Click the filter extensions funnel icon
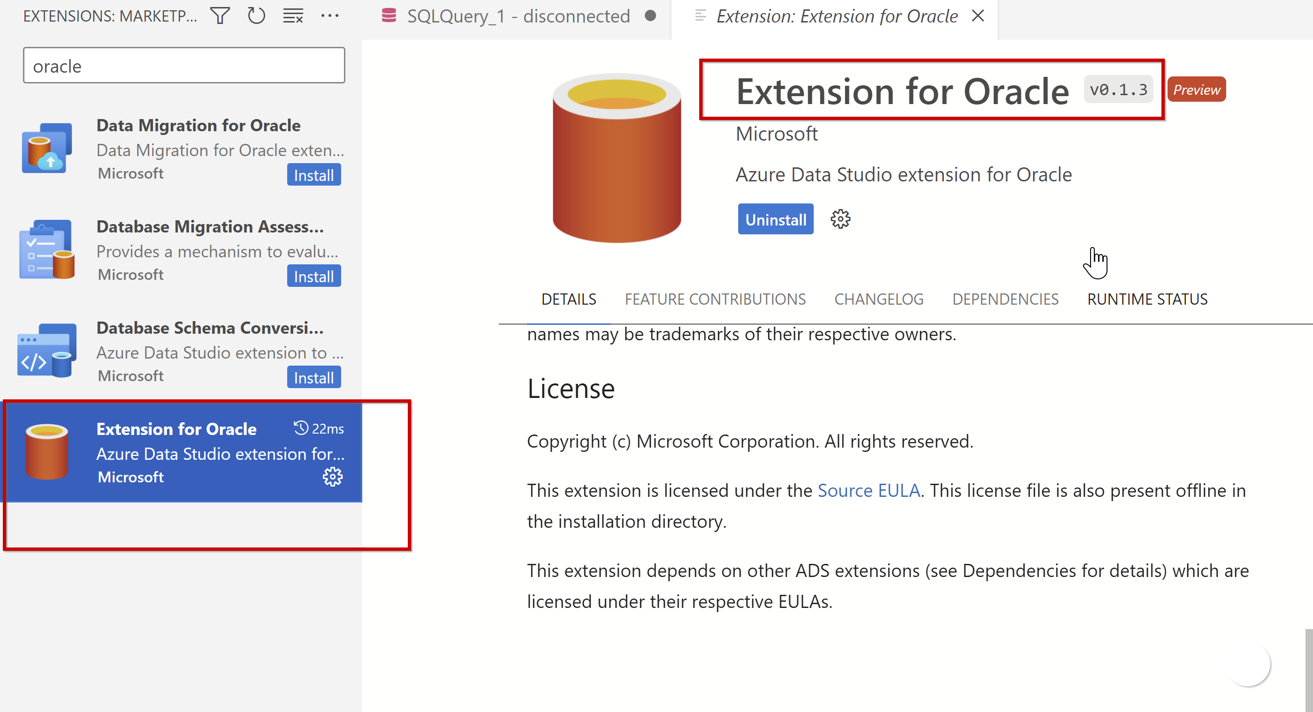 [220, 16]
